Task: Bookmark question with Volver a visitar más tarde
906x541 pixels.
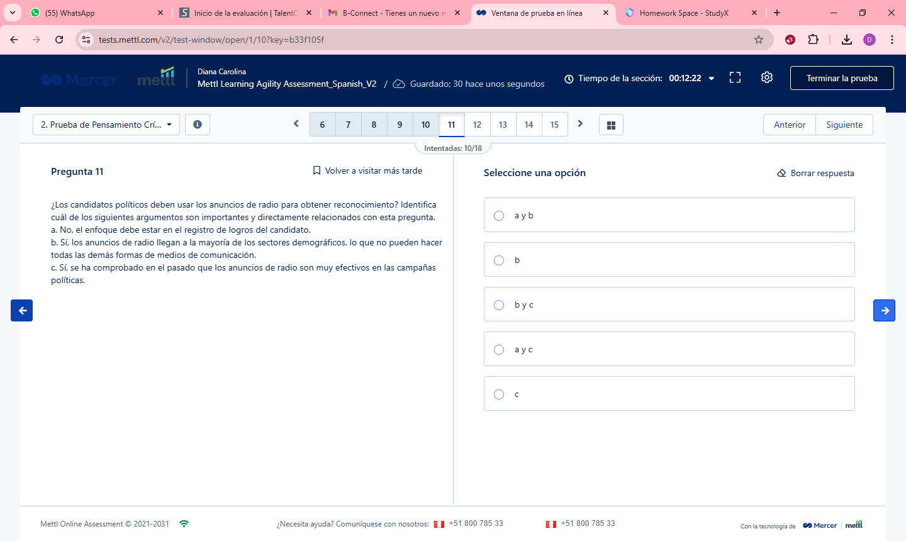Action: pos(367,170)
